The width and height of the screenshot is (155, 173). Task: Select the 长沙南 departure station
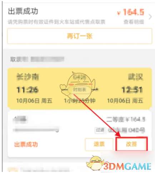pos(27,77)
